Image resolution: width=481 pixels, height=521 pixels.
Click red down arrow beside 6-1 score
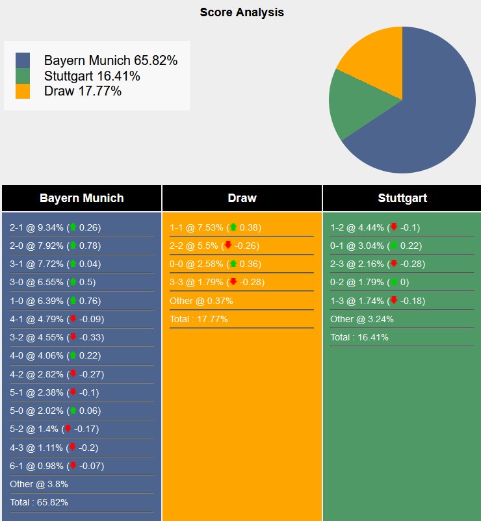73,466
